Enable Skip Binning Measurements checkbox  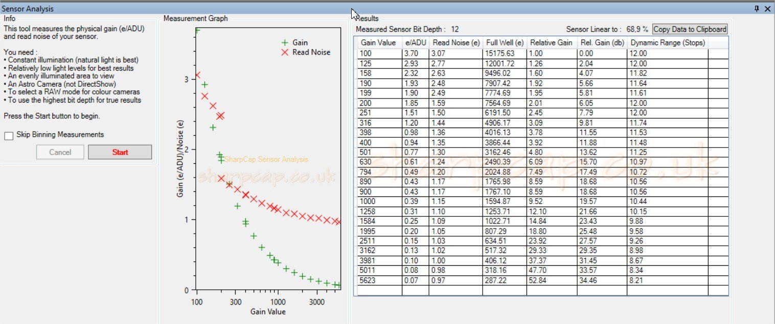8,136
